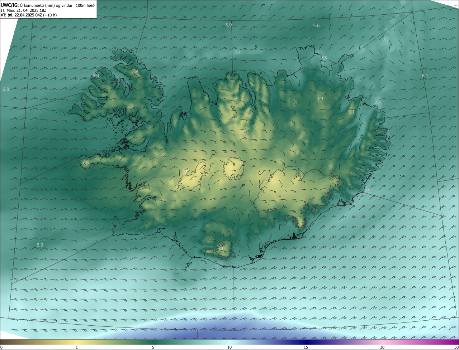Click the '50' tick on the color scale
Viewport: 459px width, 350px height.
(x=456, y=347)
